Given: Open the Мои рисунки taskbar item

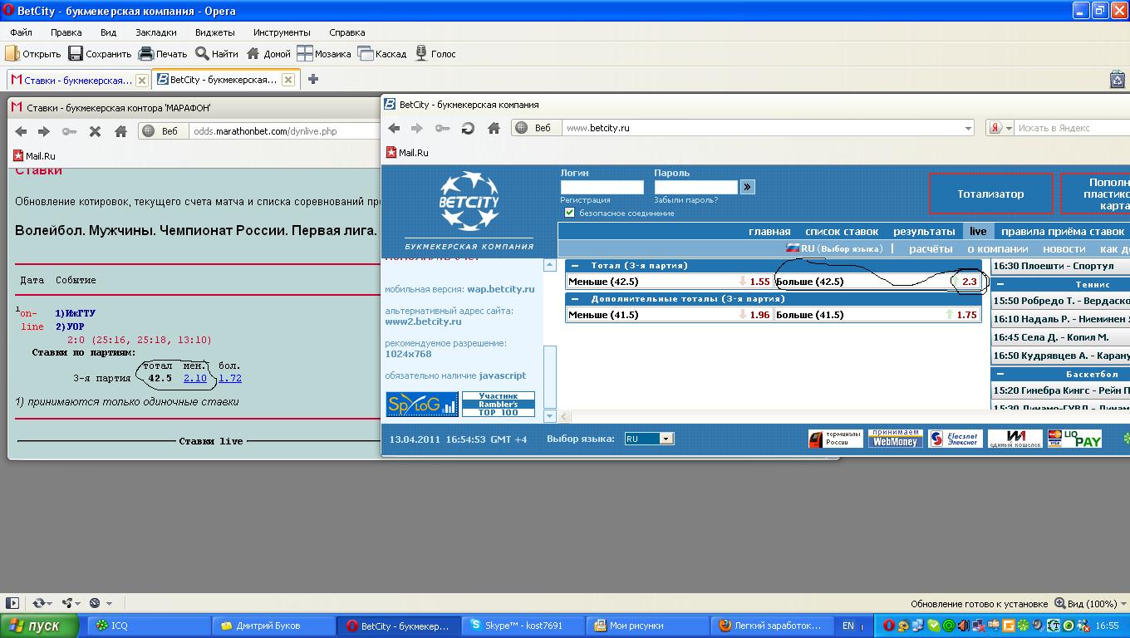Looking at the screenshot, I should click(646, 626).
